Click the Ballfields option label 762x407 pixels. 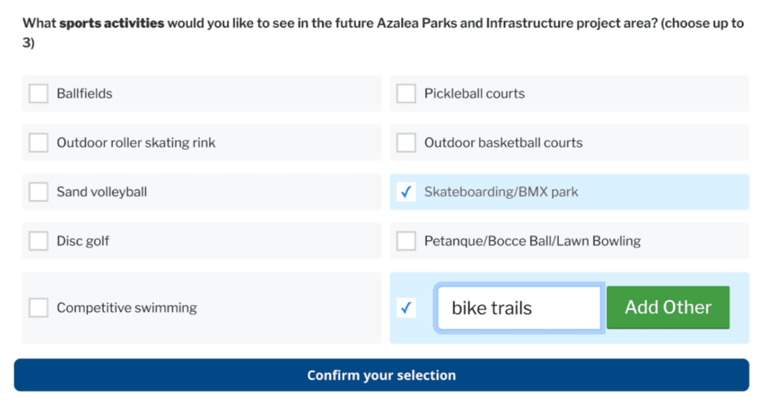[x=85, y=94]
